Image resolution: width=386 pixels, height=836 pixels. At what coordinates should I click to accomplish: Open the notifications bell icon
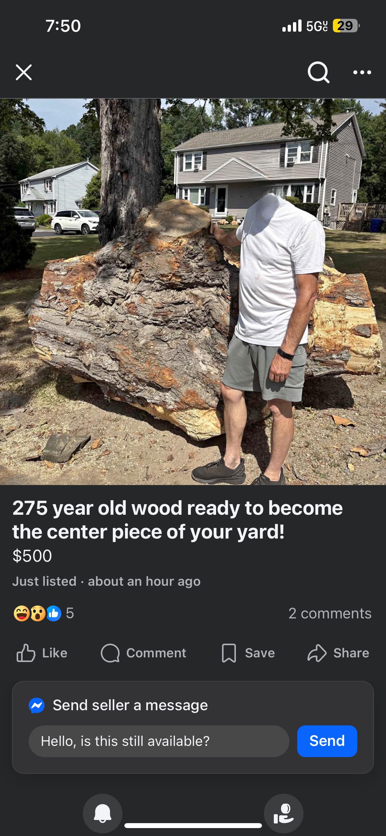pyautogui.click(x=103, y=814)
